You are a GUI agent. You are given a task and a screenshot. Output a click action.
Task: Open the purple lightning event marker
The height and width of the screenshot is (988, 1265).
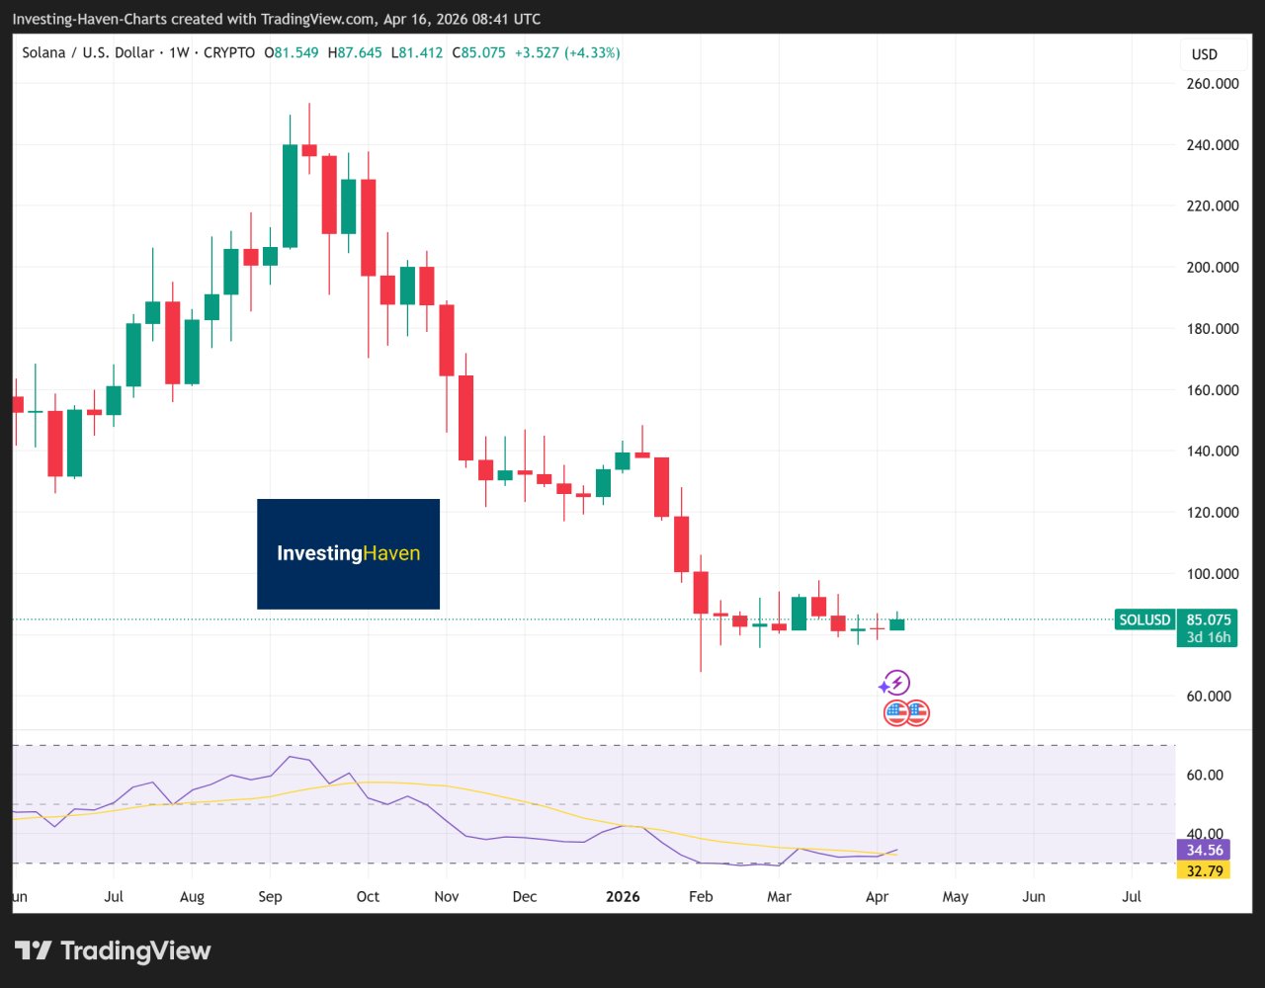click(896, 683)
